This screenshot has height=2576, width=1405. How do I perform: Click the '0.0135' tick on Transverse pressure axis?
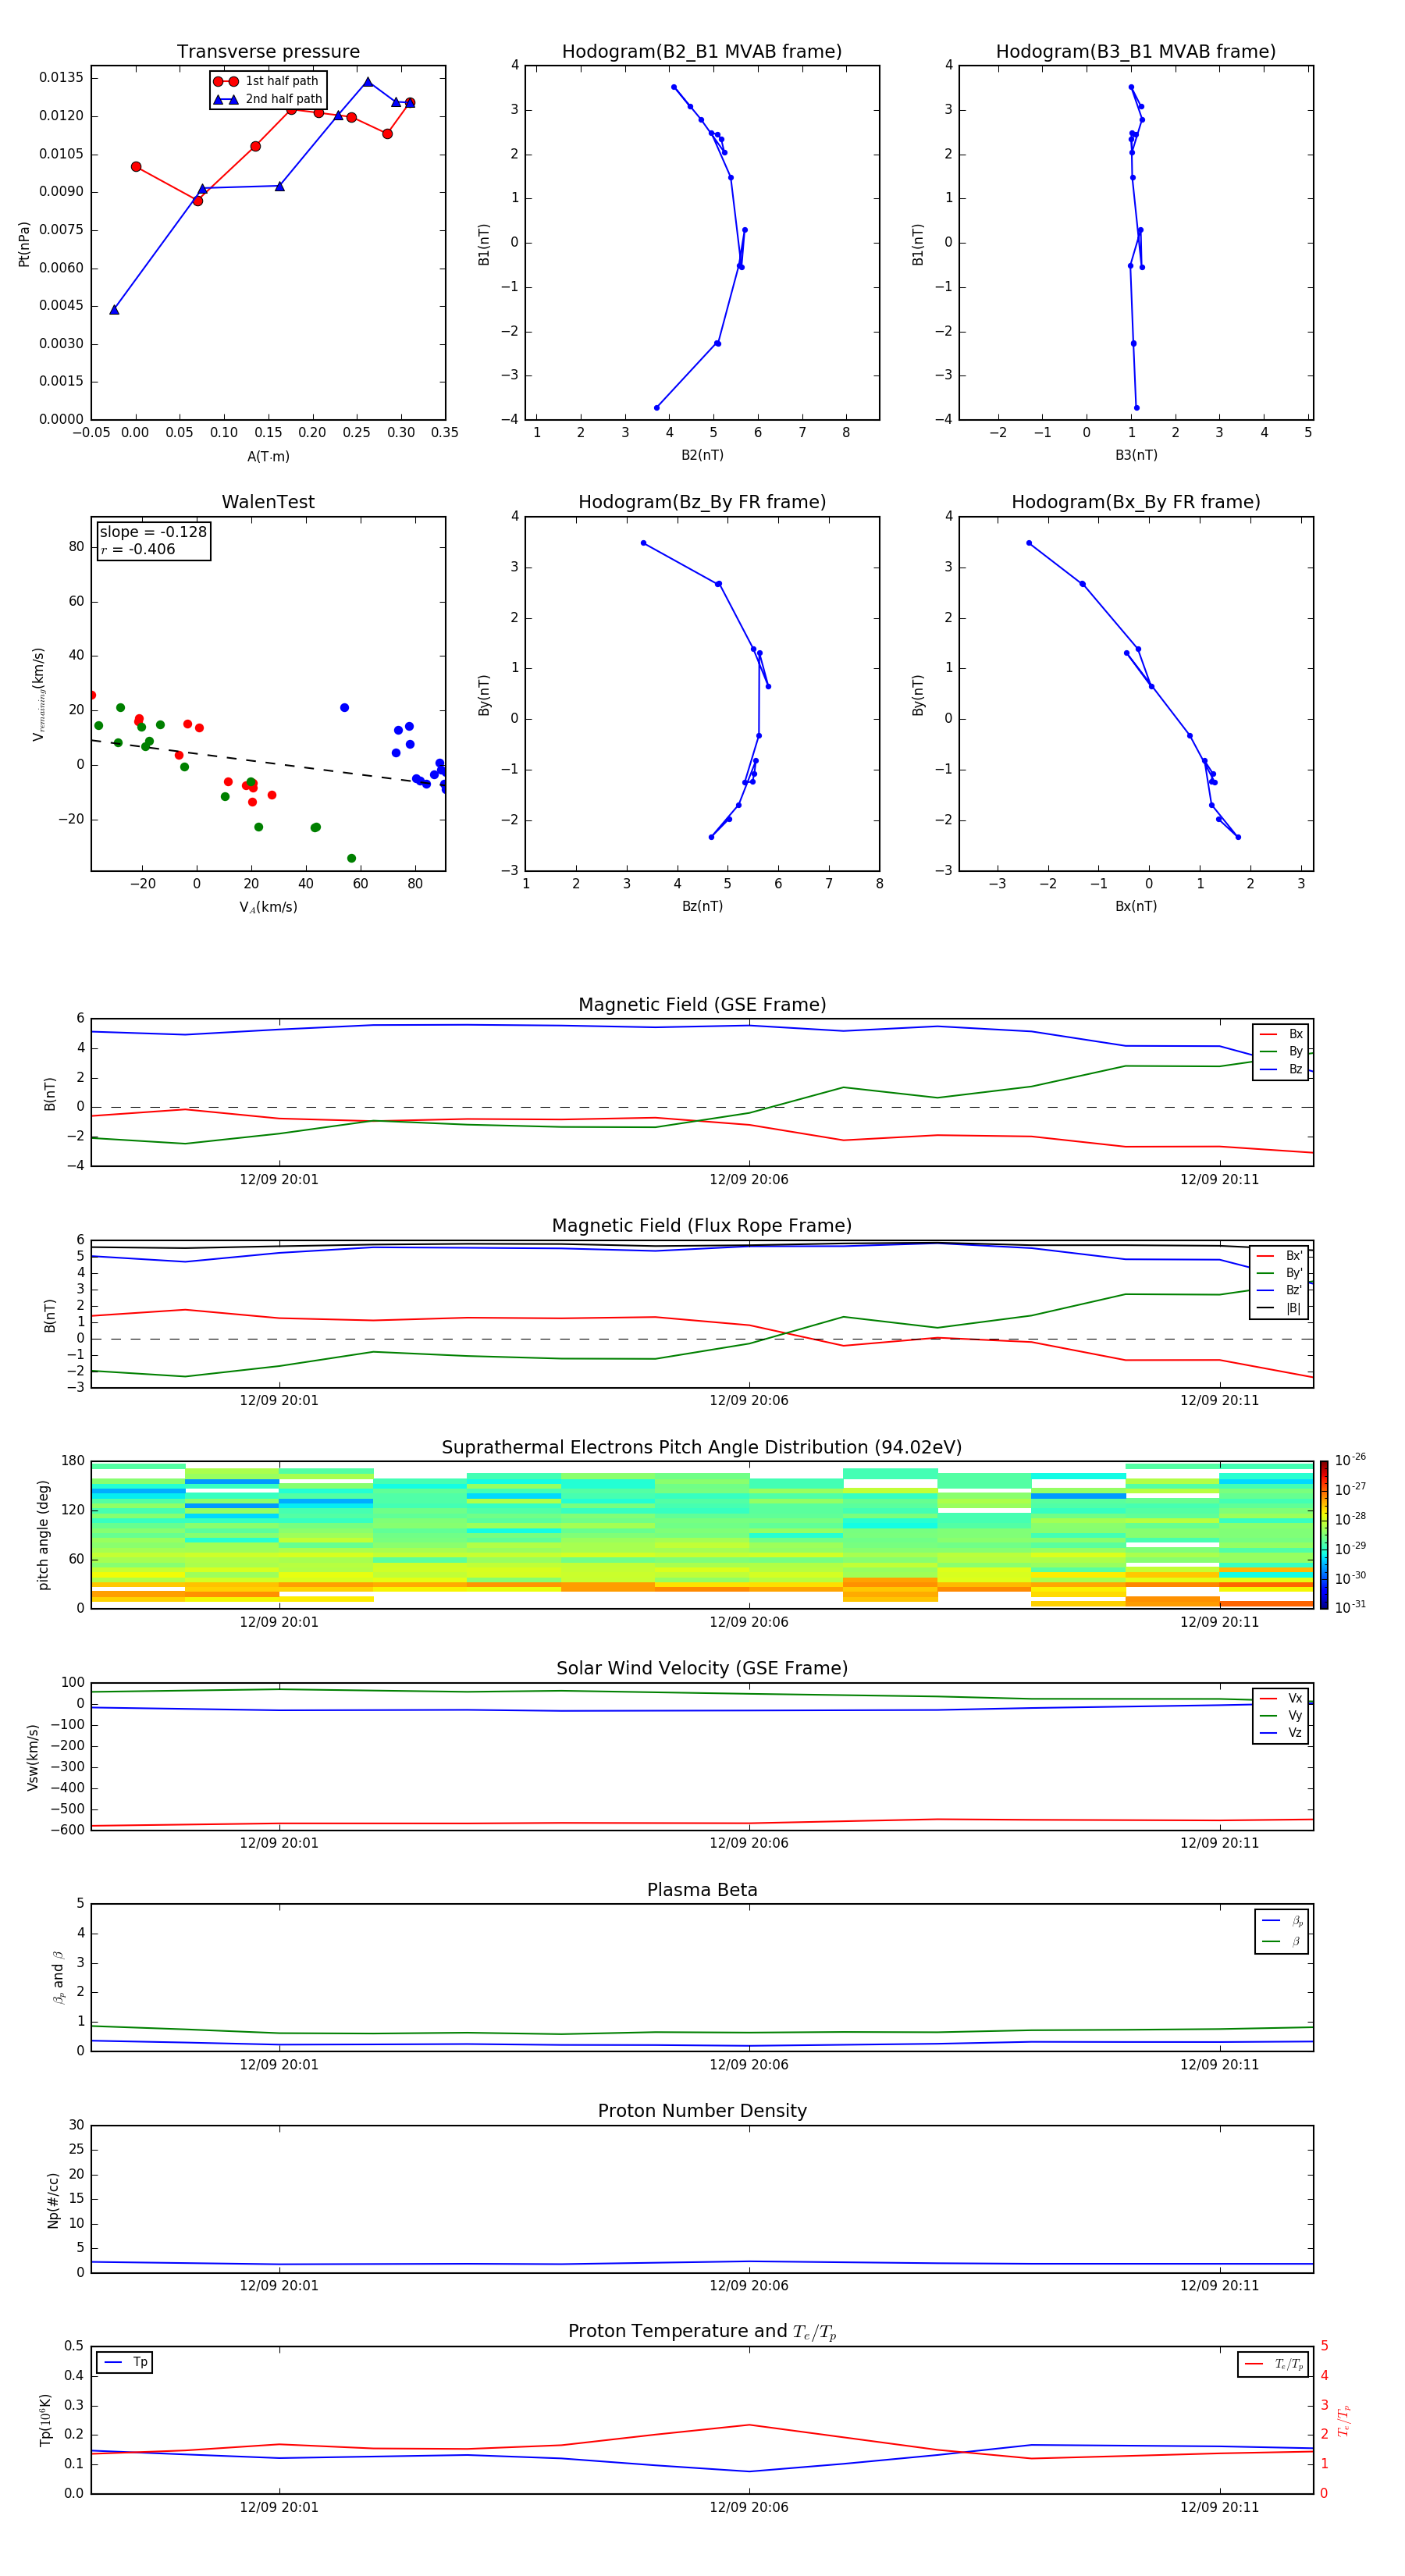tap(61, 78)
